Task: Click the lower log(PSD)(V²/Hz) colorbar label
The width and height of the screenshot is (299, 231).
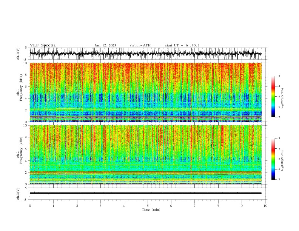Action: point(283,161)
